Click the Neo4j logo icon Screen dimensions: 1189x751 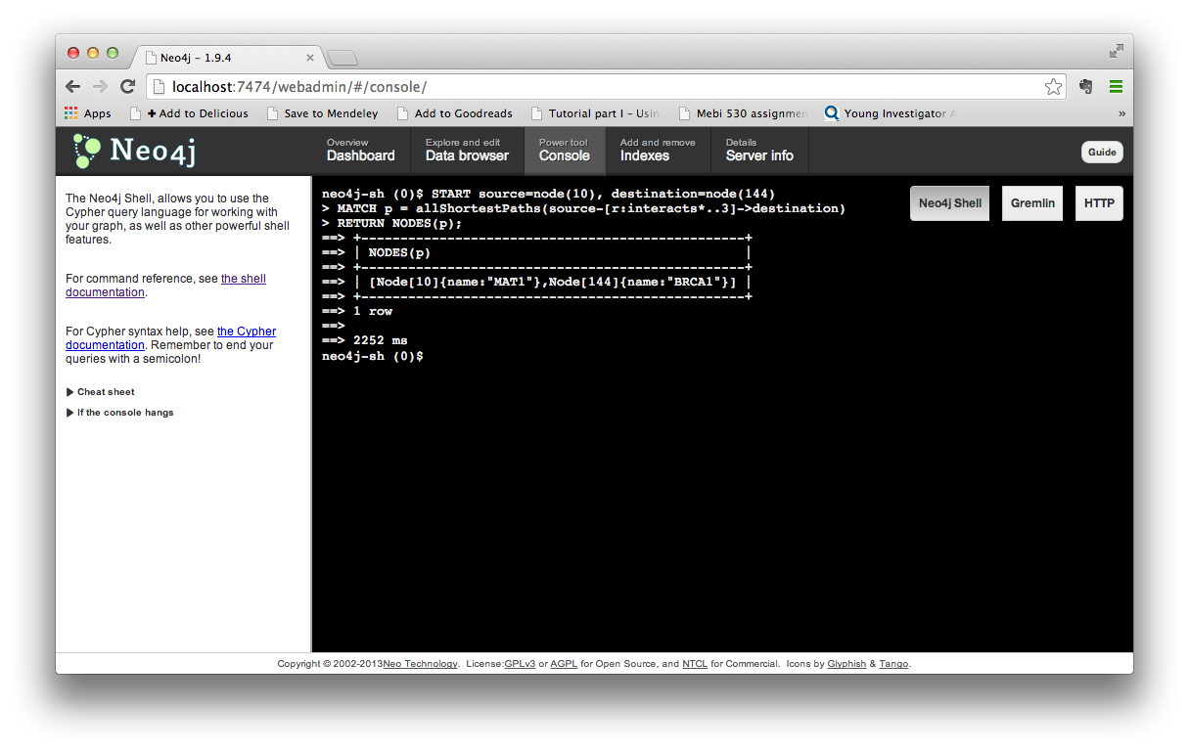pos(86,152)
